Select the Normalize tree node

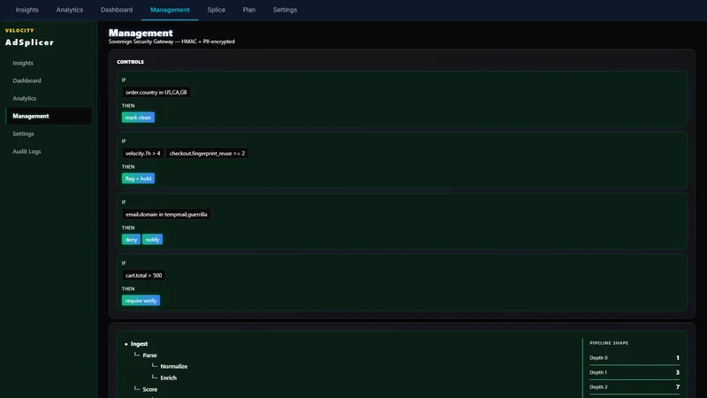point(173,366)
